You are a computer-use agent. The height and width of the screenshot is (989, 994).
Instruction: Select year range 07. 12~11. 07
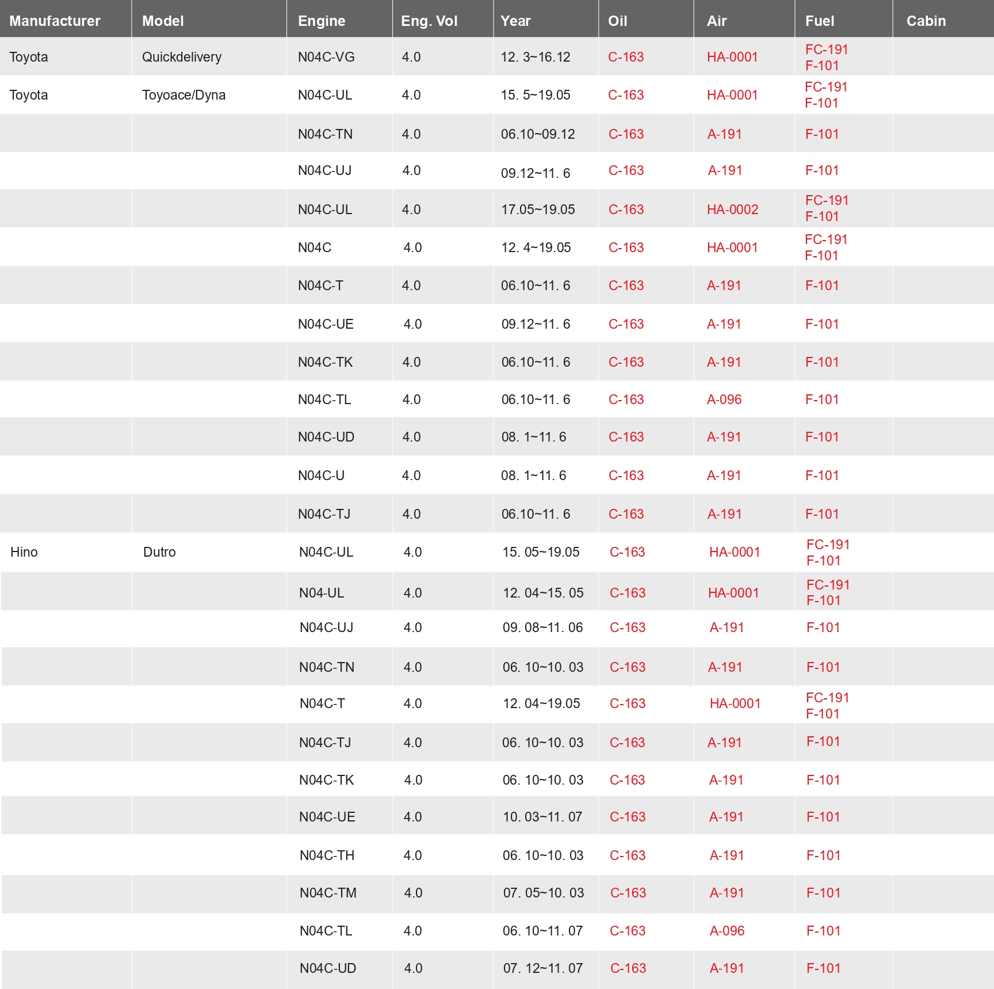543,968
